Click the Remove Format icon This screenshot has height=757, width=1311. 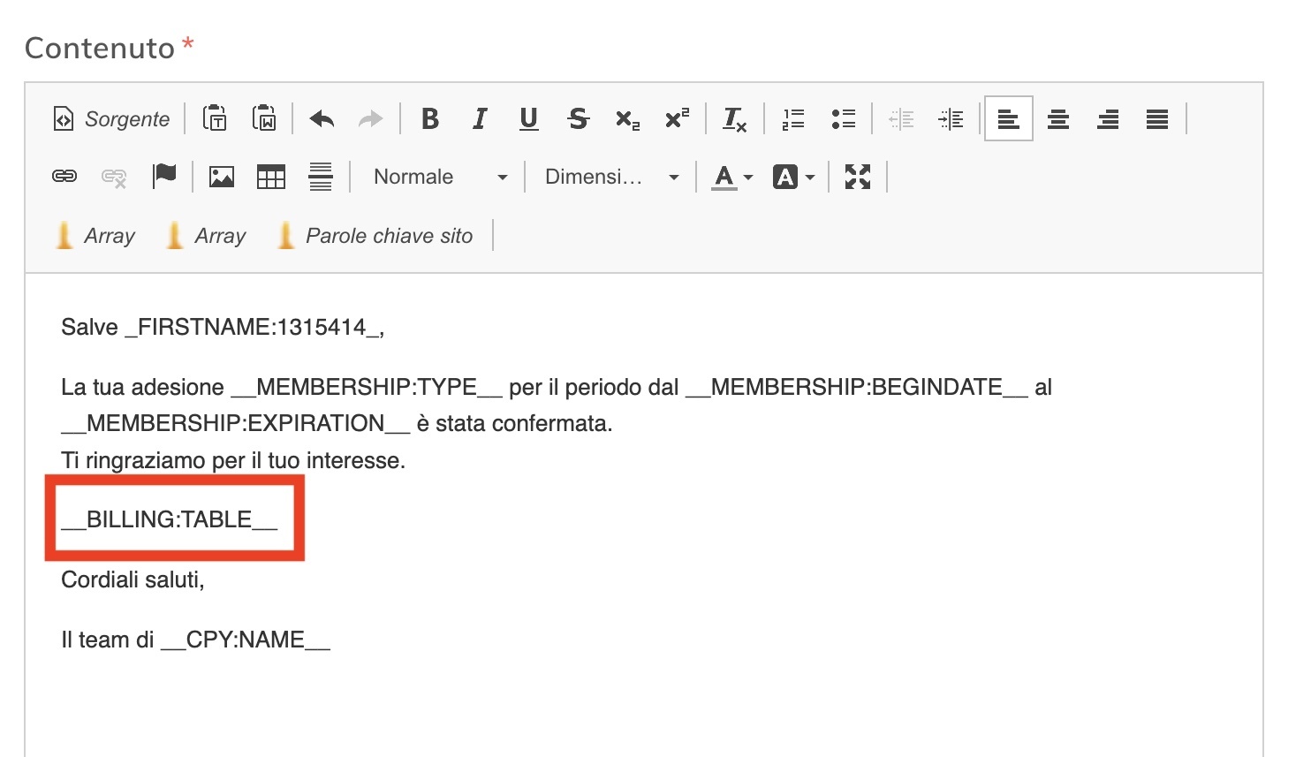734,119
